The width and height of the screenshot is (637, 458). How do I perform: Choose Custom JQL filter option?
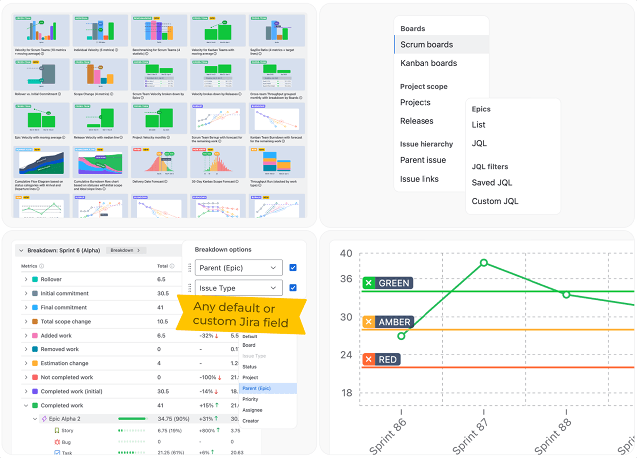495,201
